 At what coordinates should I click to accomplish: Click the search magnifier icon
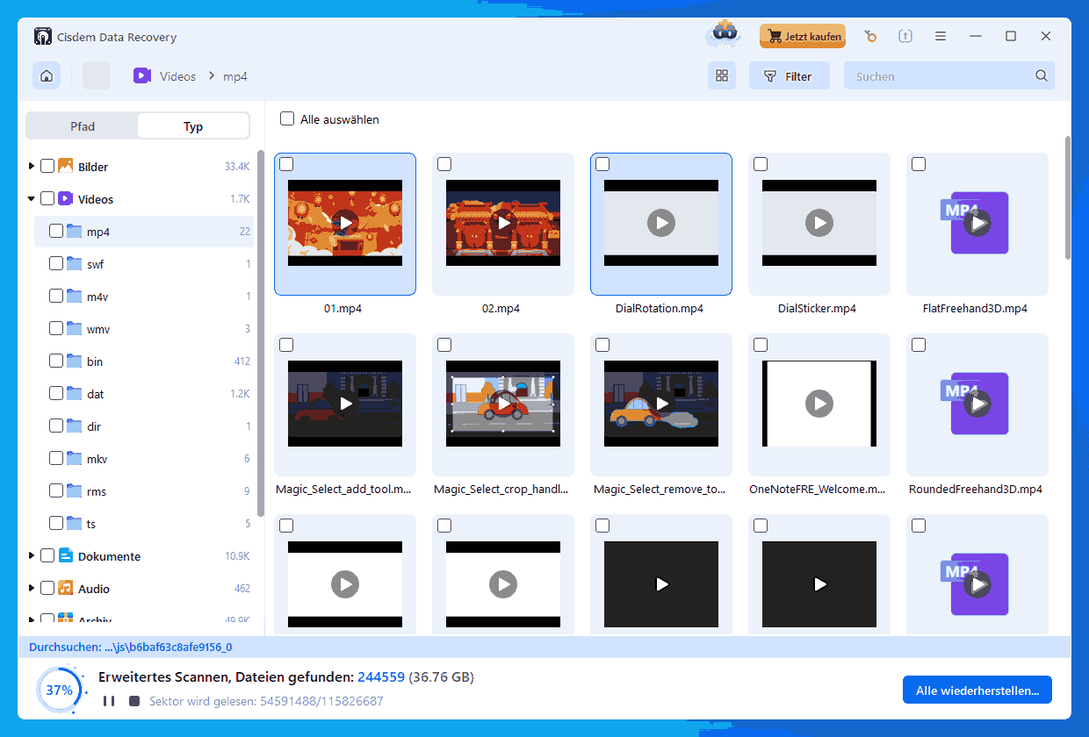1042,76
